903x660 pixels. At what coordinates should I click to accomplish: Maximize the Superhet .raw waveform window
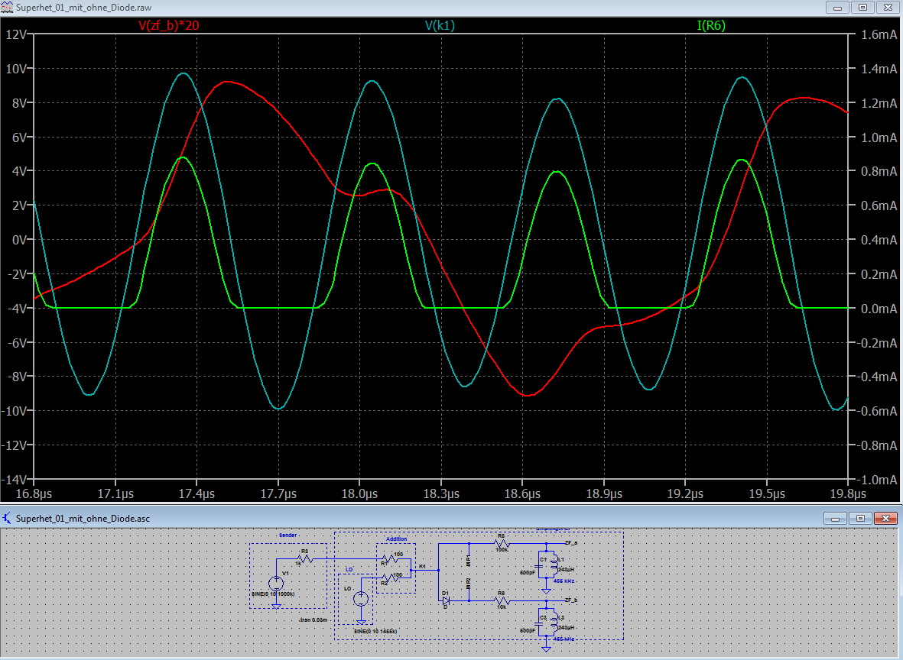[862, 7]
